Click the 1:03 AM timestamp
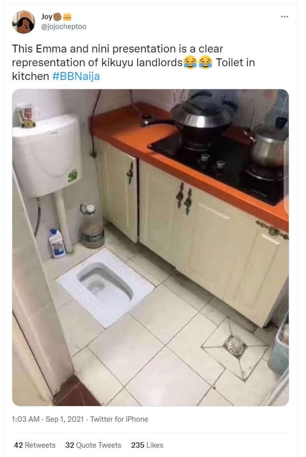This screenshot has height=457, width=306. click(x=26, y=419)
